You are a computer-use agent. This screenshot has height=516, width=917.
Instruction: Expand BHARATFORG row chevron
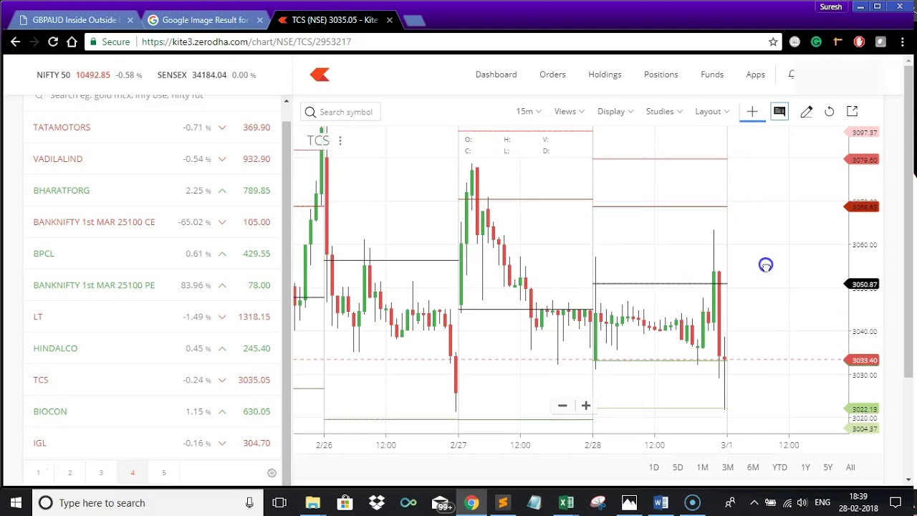(222, 191)
